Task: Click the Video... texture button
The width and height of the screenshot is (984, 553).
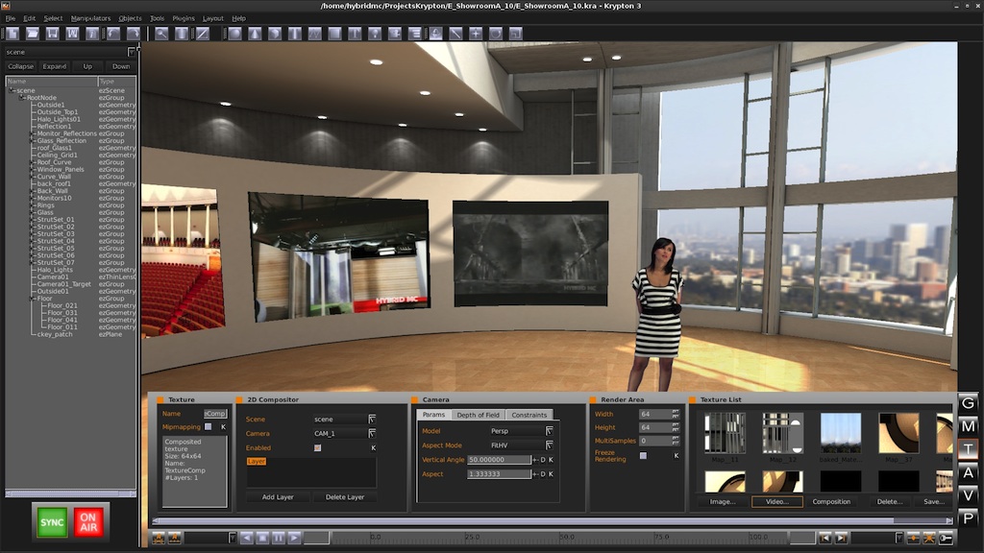Action: [x=776, y=501]
